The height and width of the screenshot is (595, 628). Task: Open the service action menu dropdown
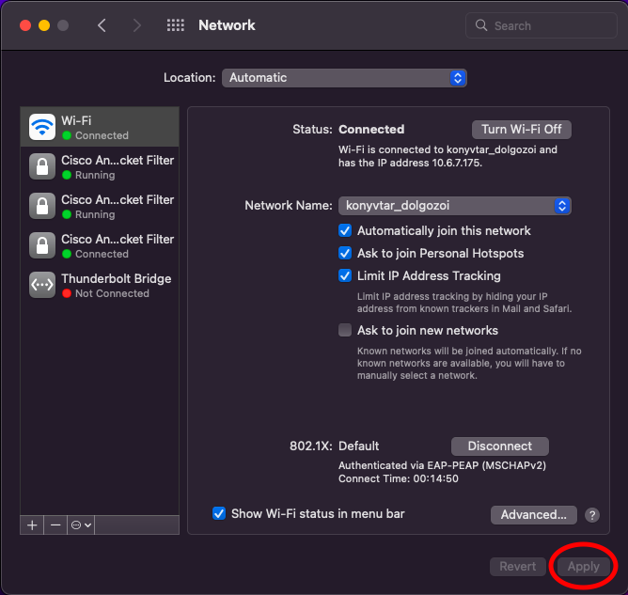pos(81,525)
